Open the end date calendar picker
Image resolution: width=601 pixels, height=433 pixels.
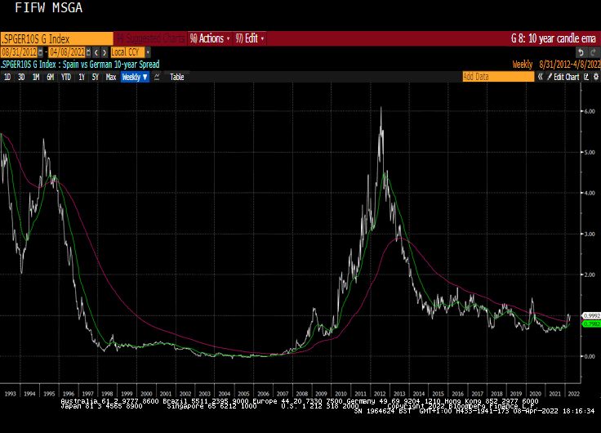tap(88, 52)
